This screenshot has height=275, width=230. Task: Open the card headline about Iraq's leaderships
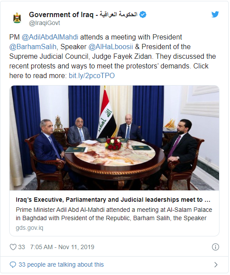[x=113, y=200]
